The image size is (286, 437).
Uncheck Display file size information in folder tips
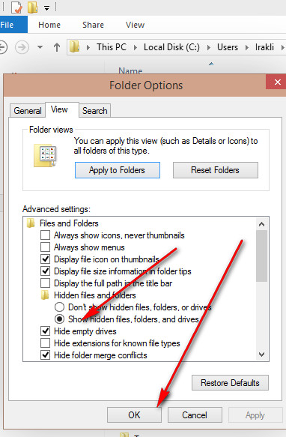(x=45, y=271)
